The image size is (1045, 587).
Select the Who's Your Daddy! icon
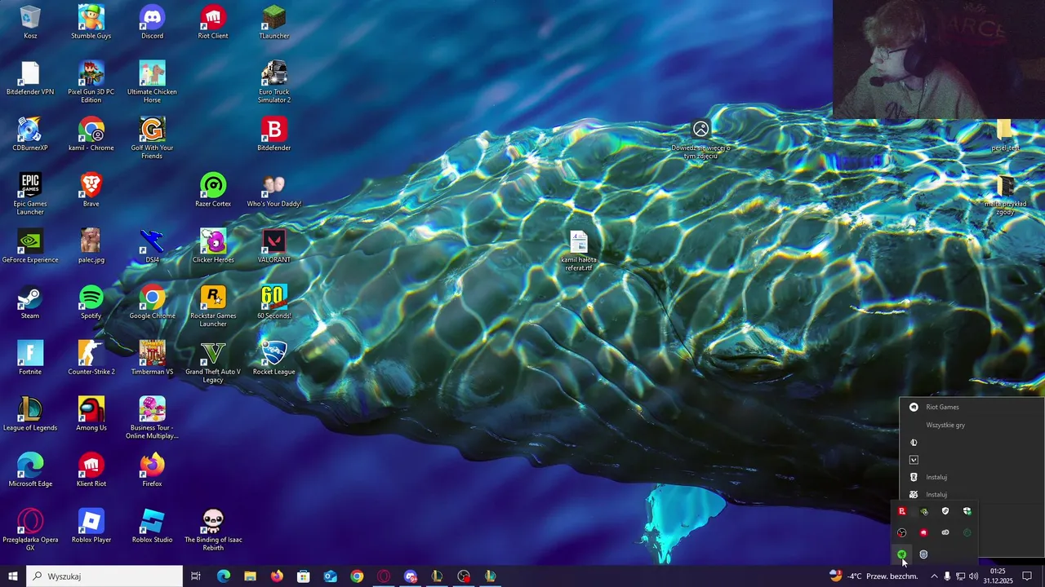tap(273, 190)
